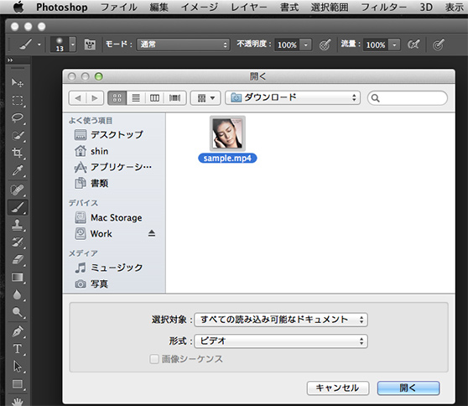Open the item arrangement dropdown
Screen dimensions: 468x406
(x=205, y=98)
